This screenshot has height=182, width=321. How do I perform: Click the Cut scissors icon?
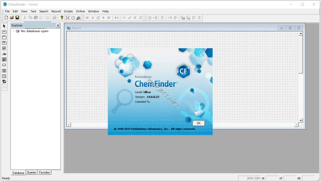click(25, 18)
